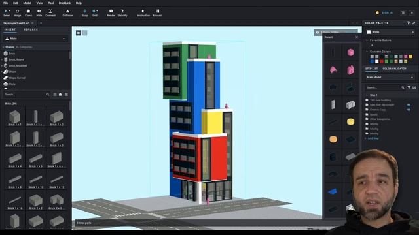Choose the Hinge tool
Image resolution: width=419 pixels, height=235 pixels.
18,13
